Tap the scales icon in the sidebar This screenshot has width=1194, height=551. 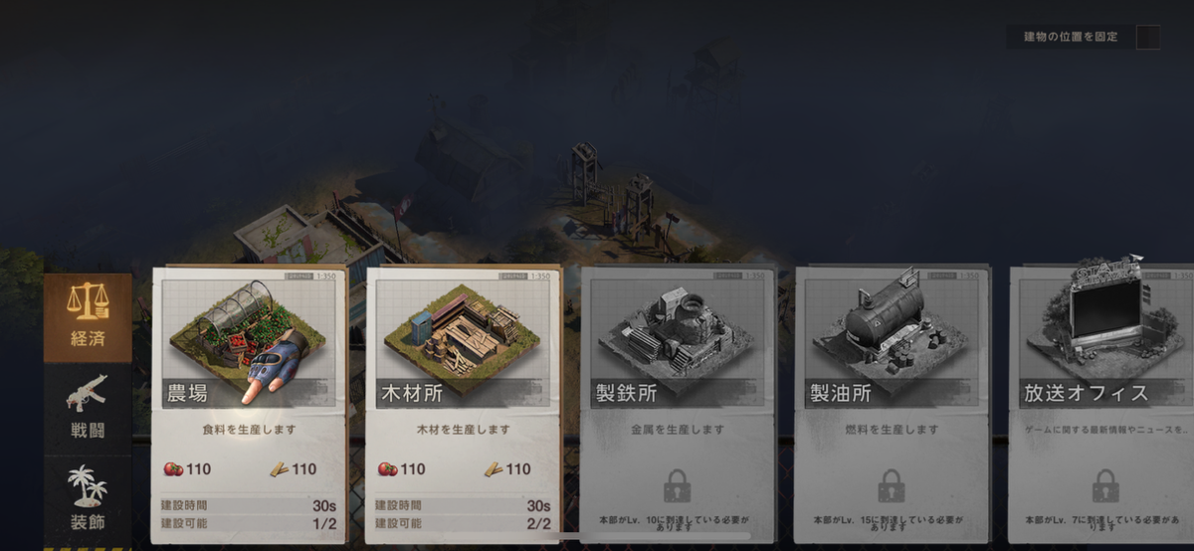coord(88,303)
